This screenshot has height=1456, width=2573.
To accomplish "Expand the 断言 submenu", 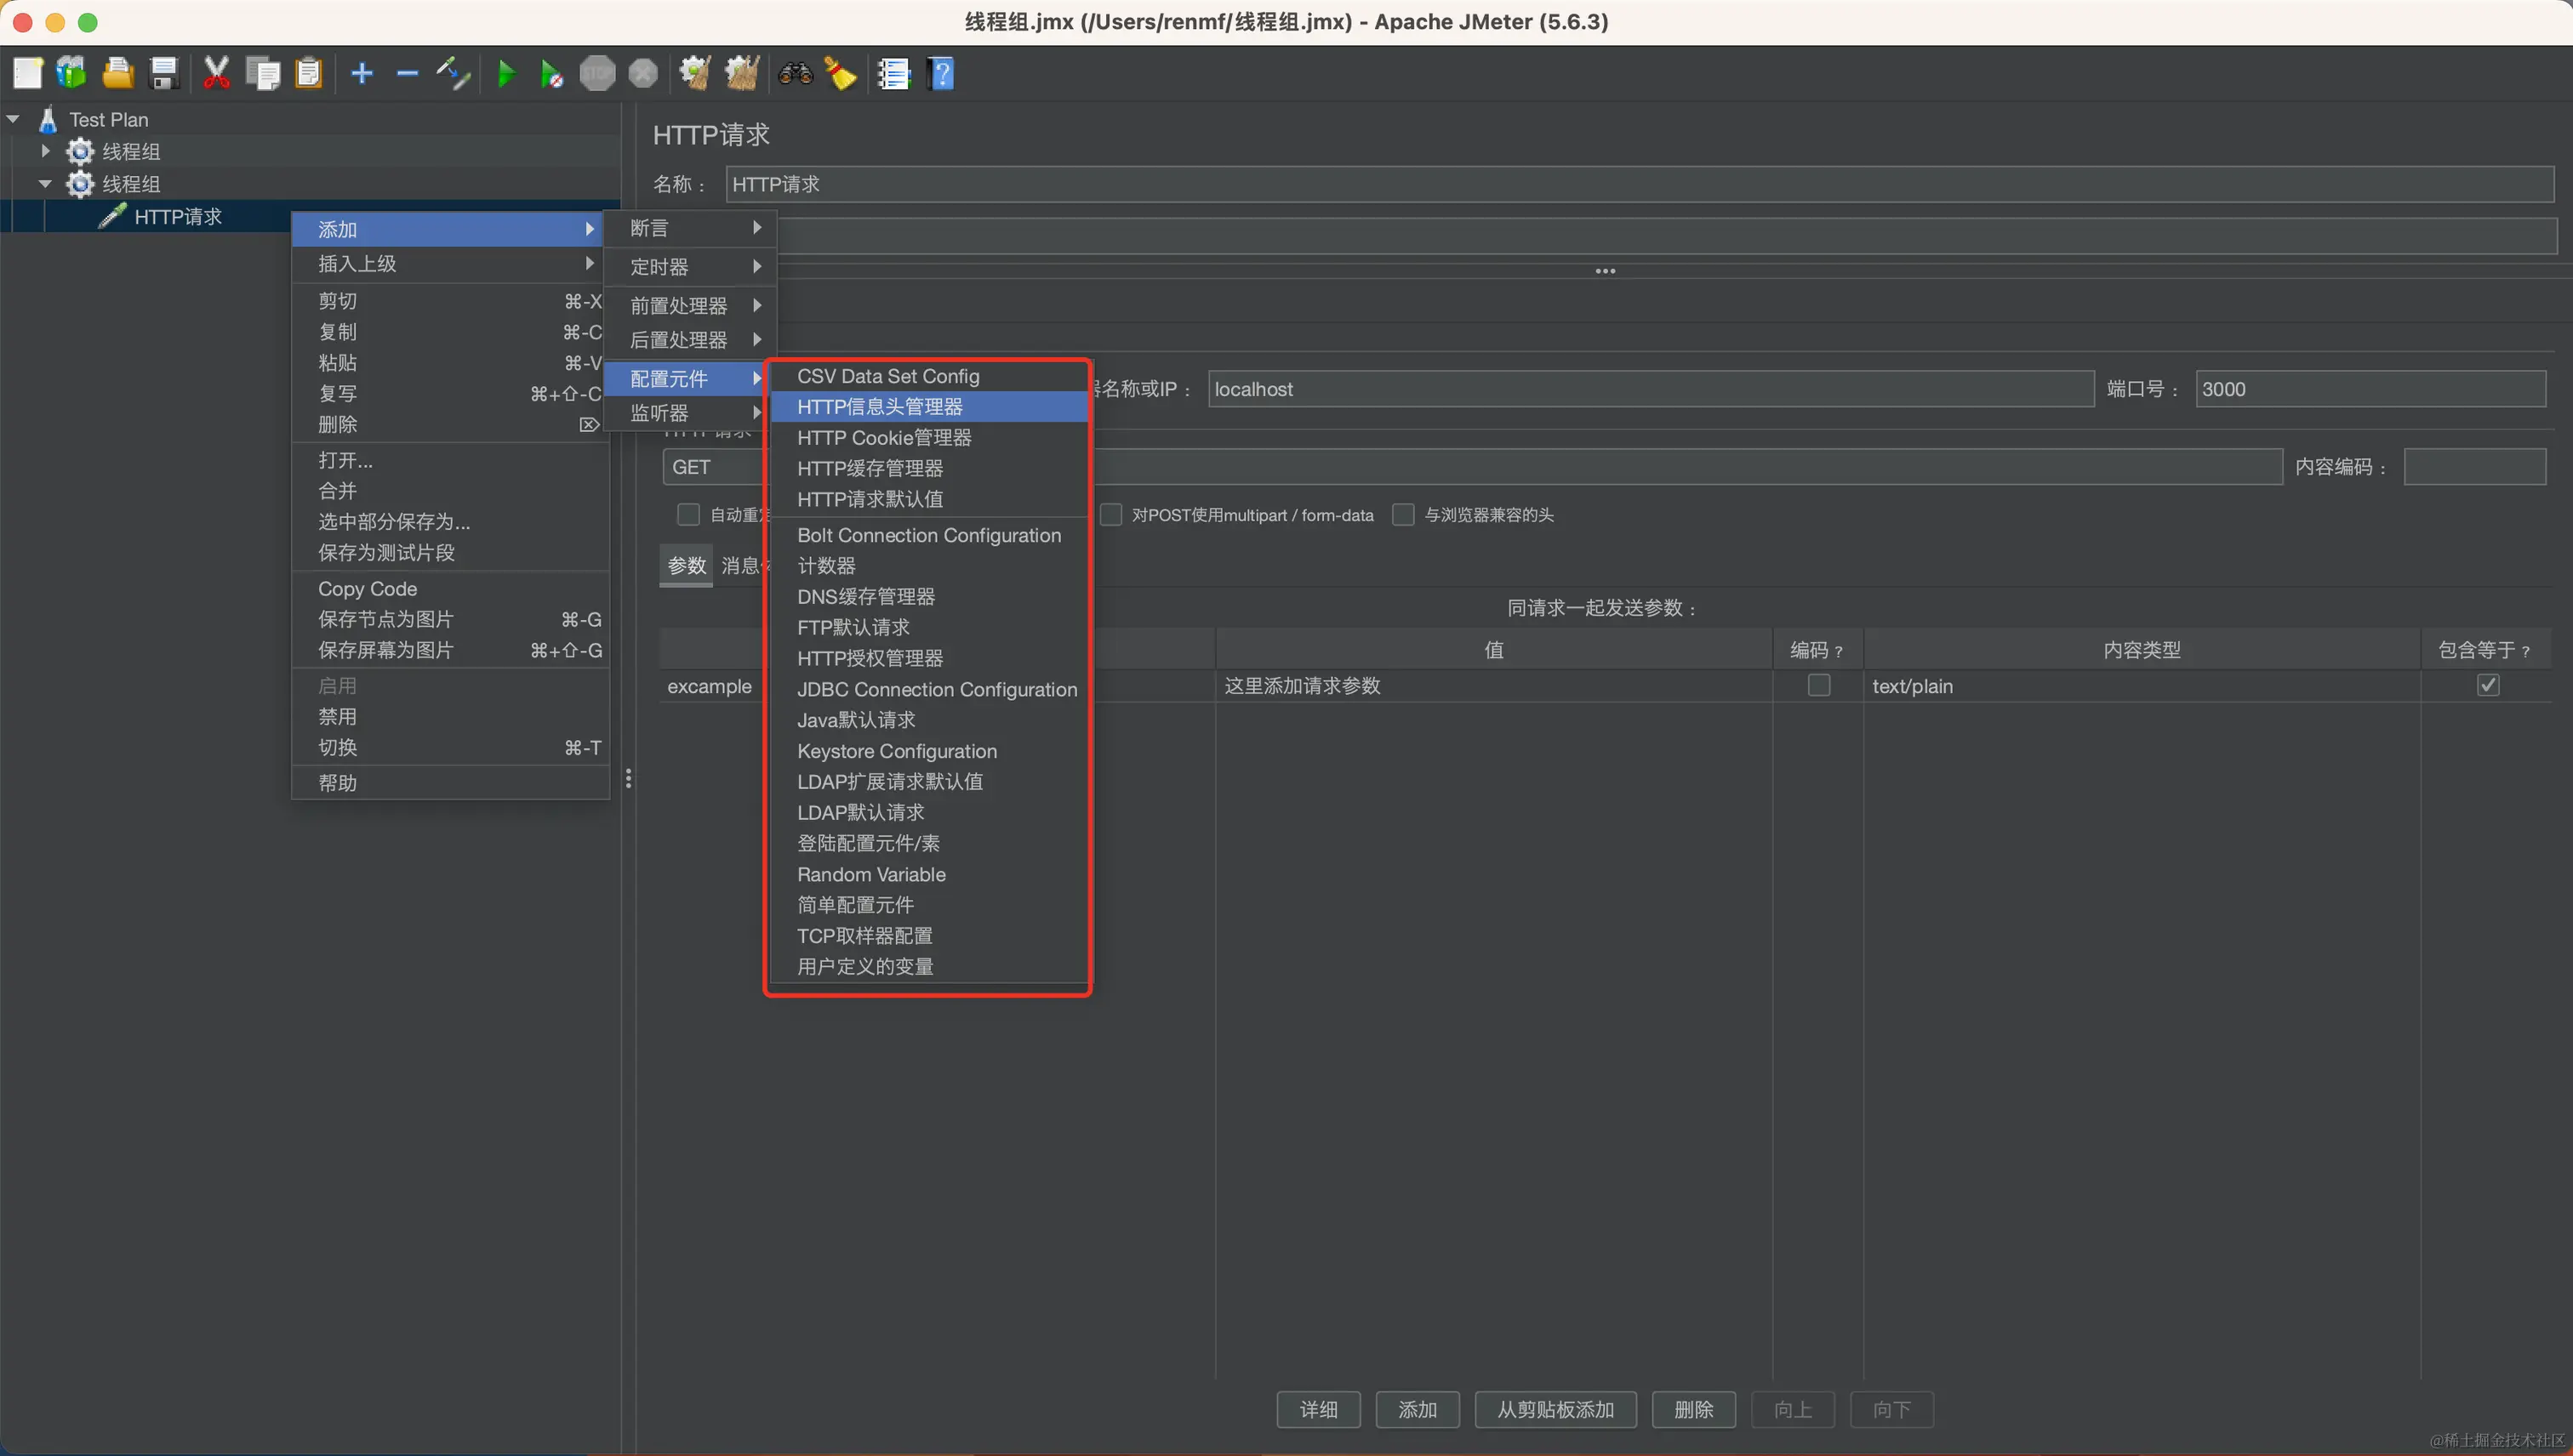I will [689, 228].
